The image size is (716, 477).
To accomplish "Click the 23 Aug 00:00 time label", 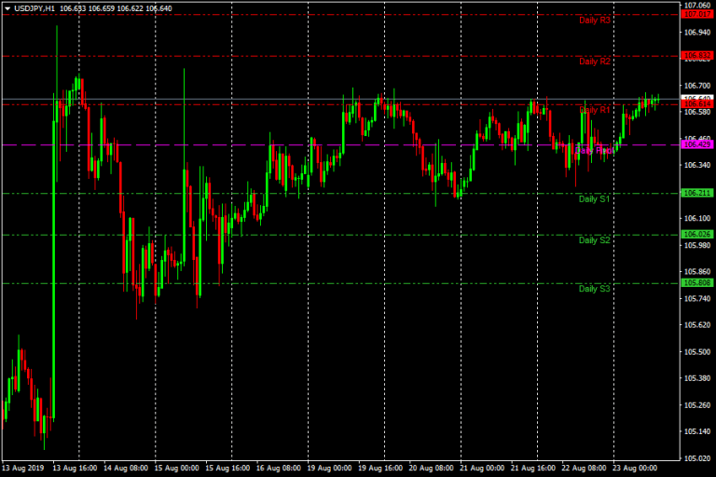I will [x=636, y=469].
